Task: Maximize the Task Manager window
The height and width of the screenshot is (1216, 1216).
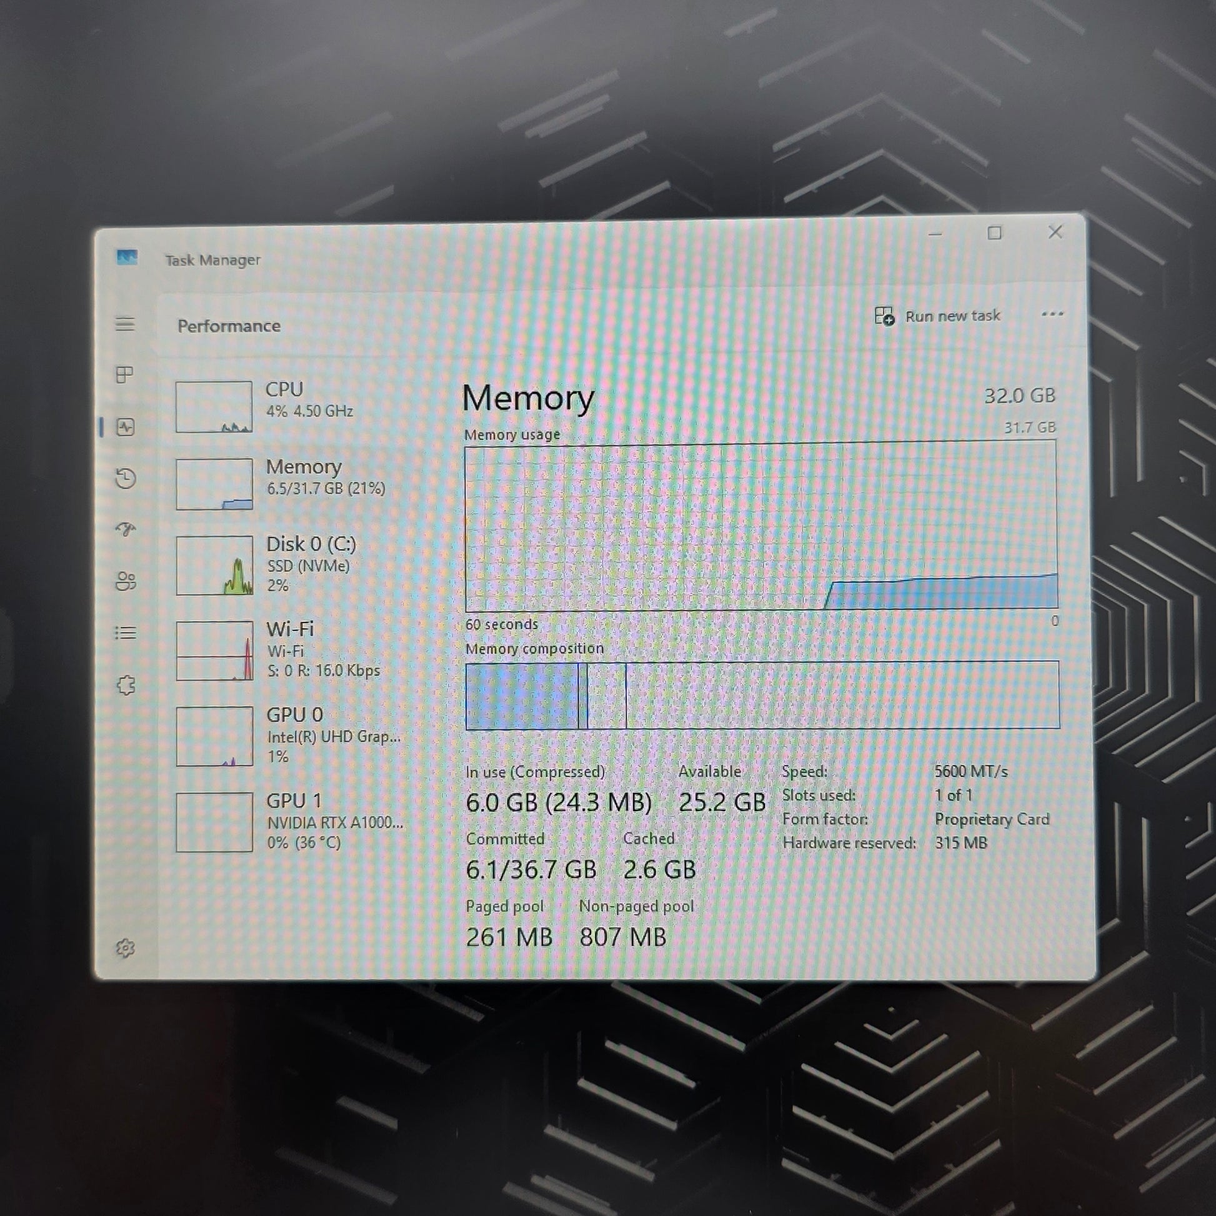Action: pyautogui.click(x=994, y=234)
